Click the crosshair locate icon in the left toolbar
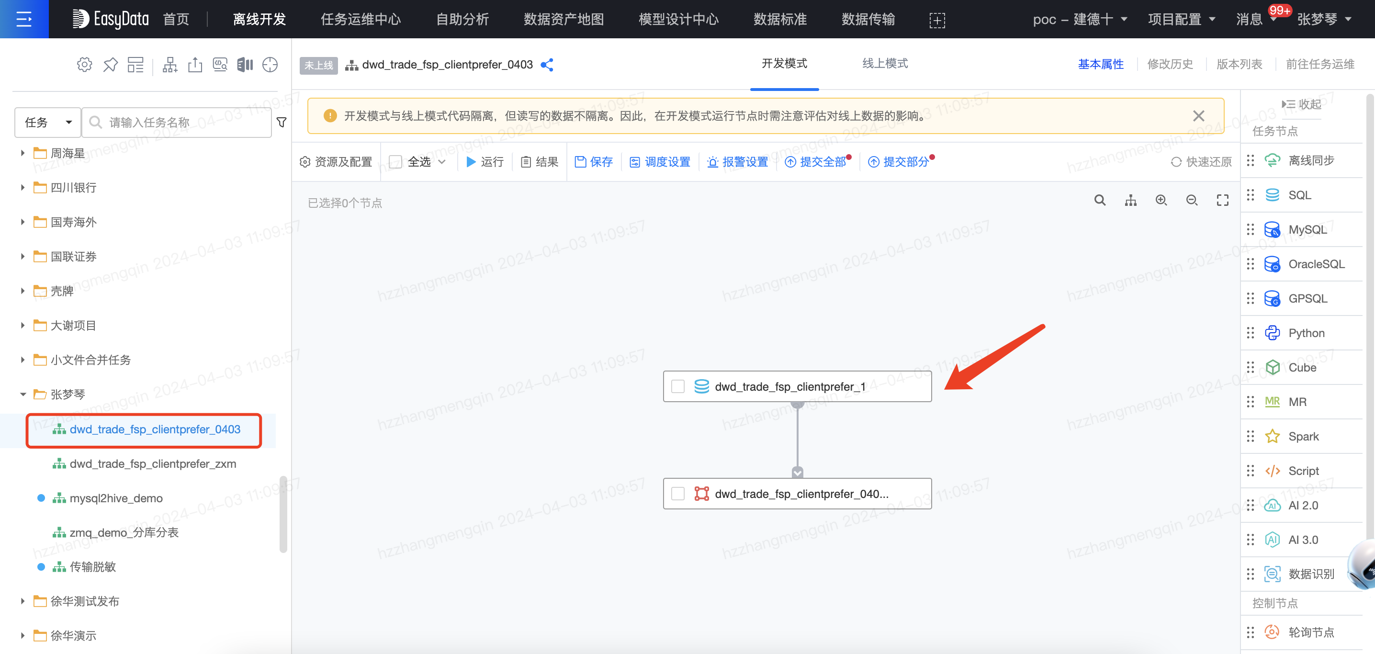The image size is (1375, 654). pos(270,65)
